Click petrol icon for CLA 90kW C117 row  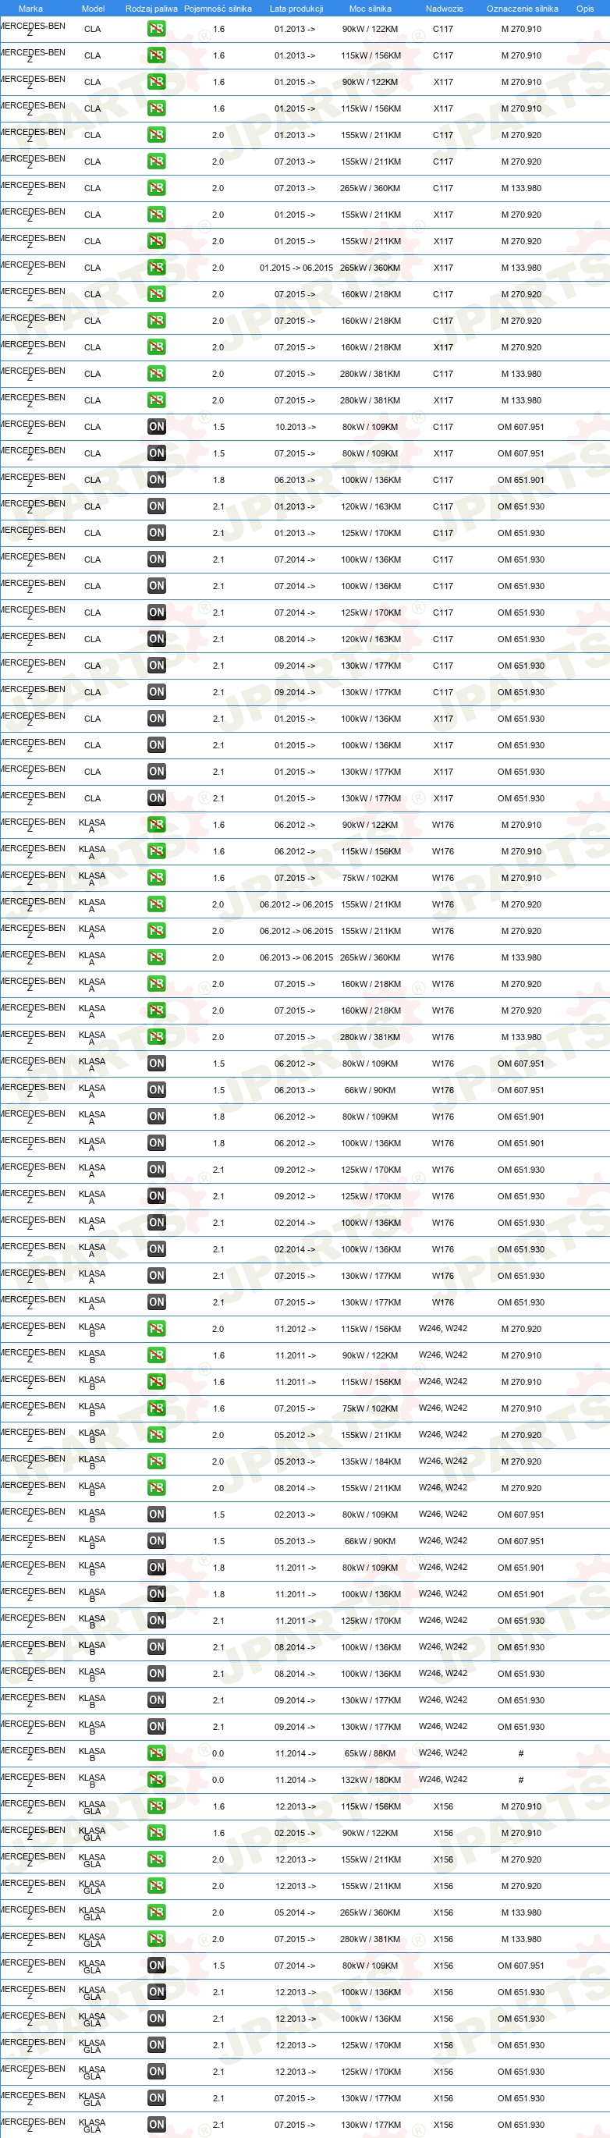tap(156, 29)
